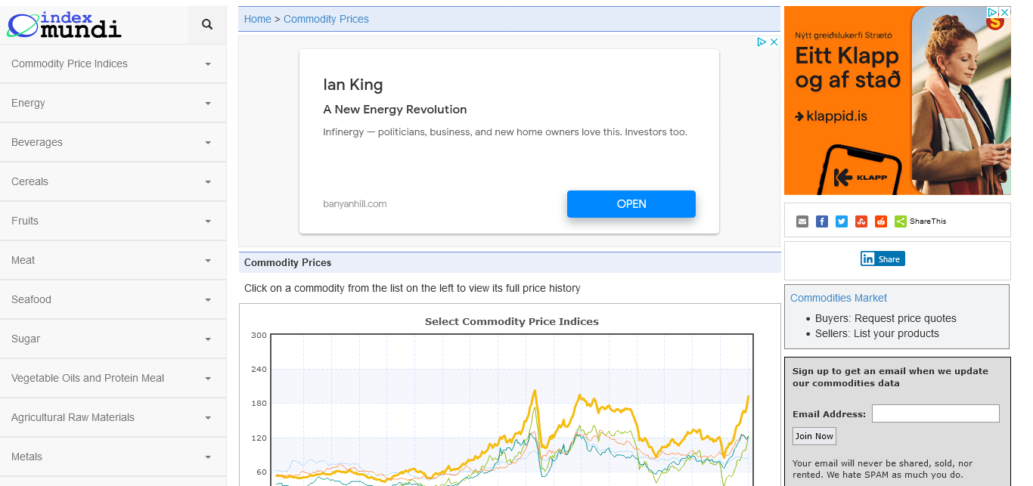
Task: Open the Commodity Price Indices menu
Action: pos(113,63)
